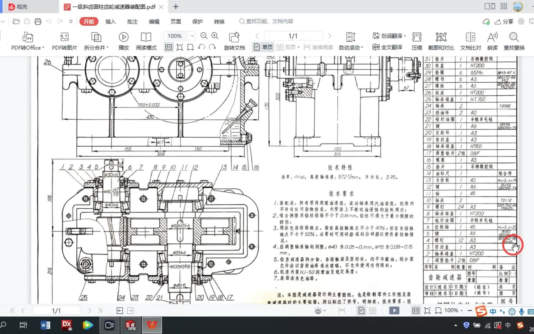Viewport: 534px width, 334px height.
Task: Open 阅读模式 reading mode
Action: [146, 41]
